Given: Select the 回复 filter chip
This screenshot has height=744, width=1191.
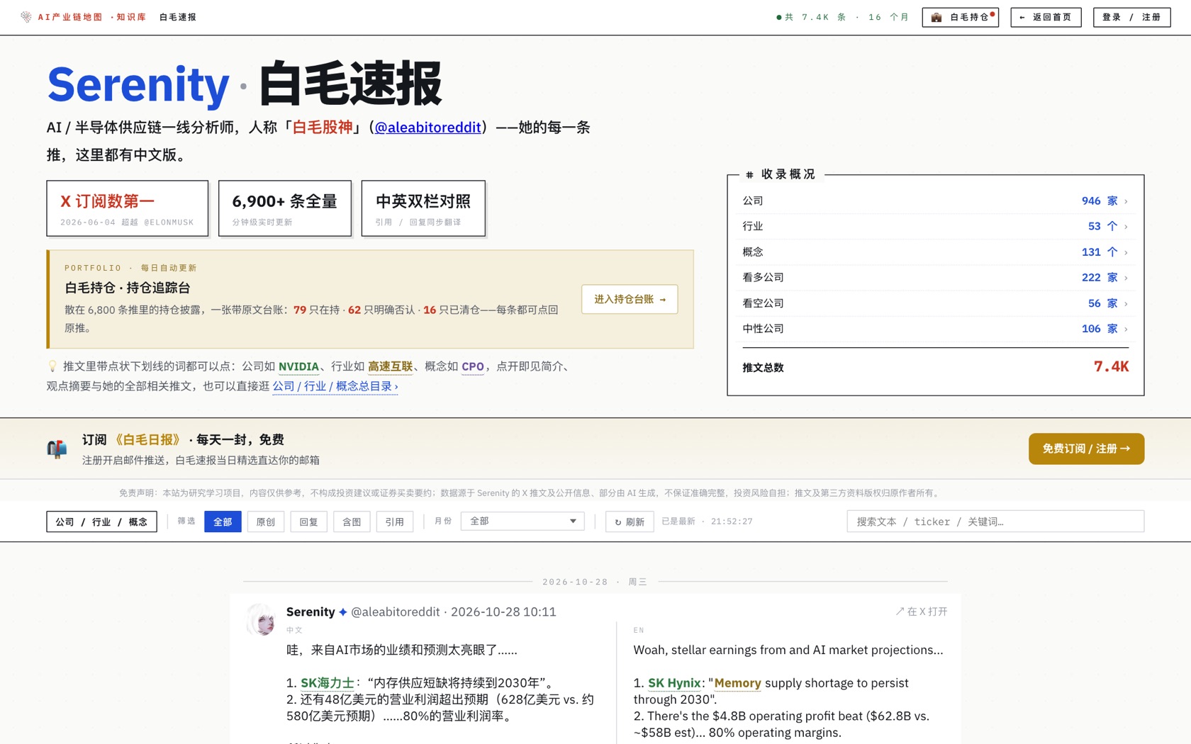Looking at the screenshot, I should [x=309, y=522].
